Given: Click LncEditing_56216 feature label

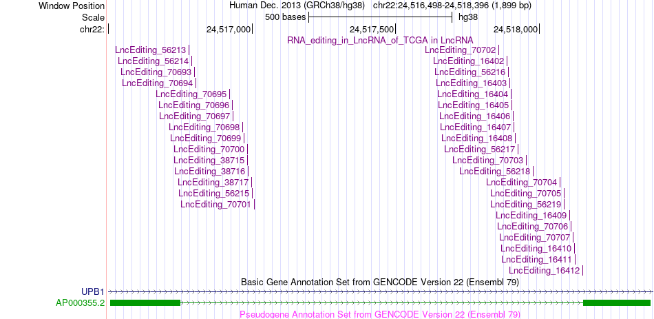Looking at the screenshot, I should coord(470,72).
